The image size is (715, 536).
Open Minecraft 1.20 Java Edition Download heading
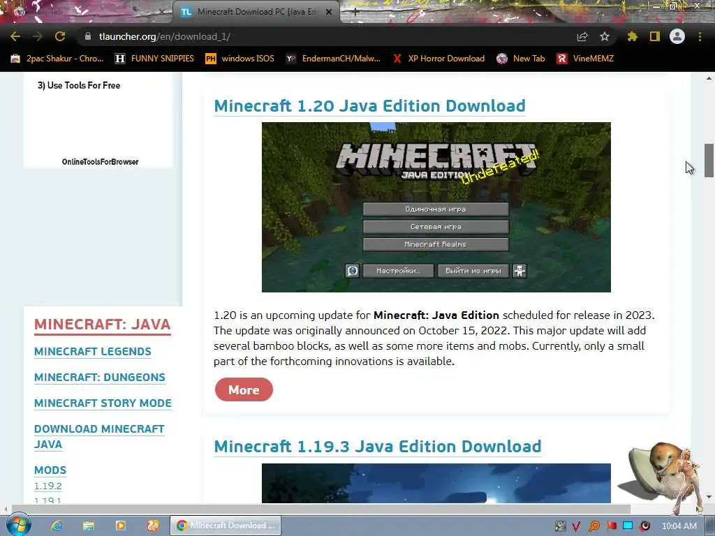click(369, 106)
